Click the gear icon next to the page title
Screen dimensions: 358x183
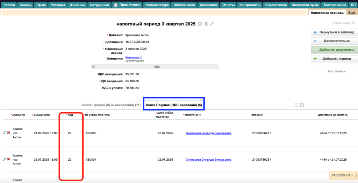pyautogui.click(x=200, y=24)
